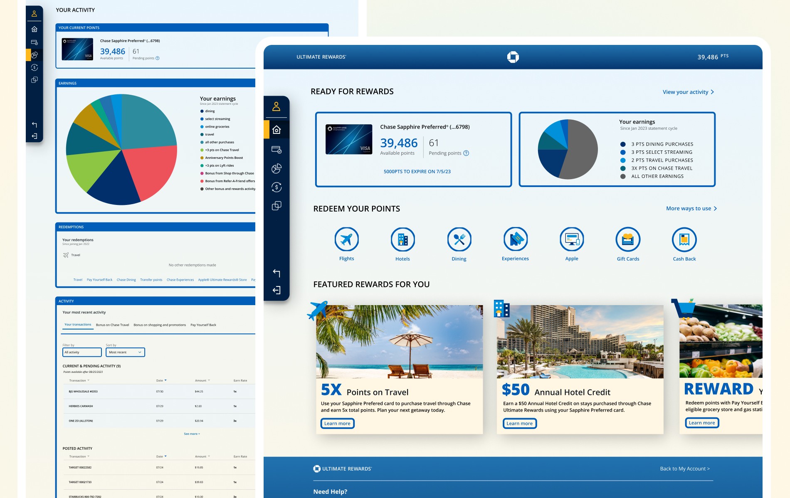Select the pie chart icon in Your Activity sidebar
Viewport: 790px width, 498px height.
point(35,55)
